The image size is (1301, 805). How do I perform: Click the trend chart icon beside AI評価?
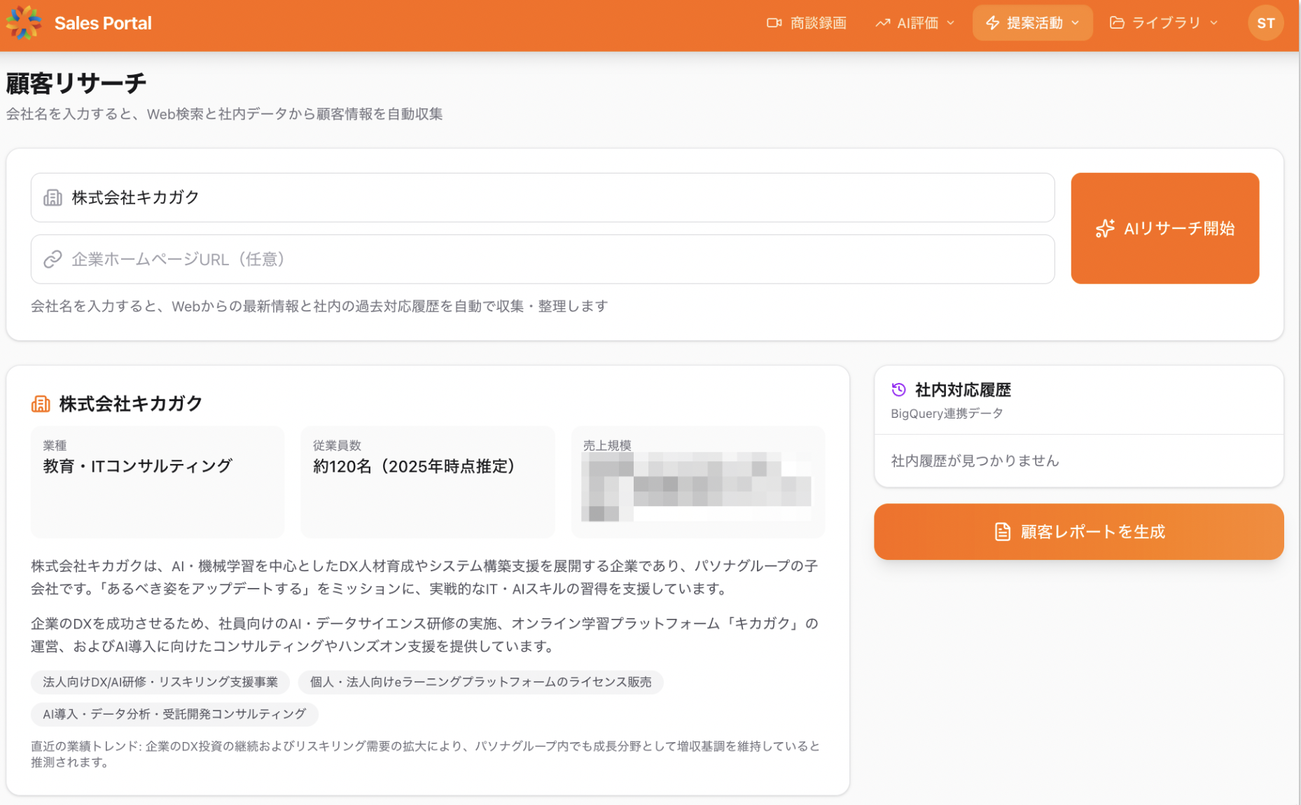[882, 23]
